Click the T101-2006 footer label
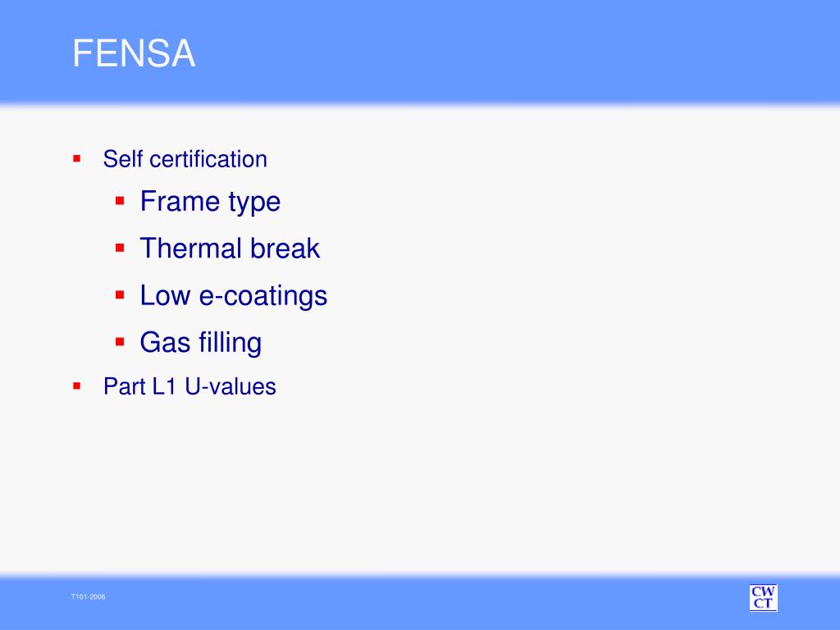This screenshot has height=630, width=840. [x=89, y=597]
